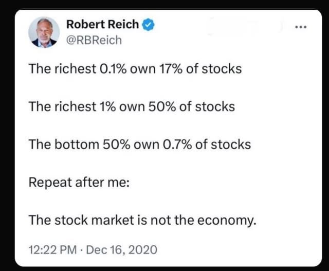Viewport: 329px width, 271px height.
Task: Open the three-dot more options menu
Action: (x=301, y=27)
